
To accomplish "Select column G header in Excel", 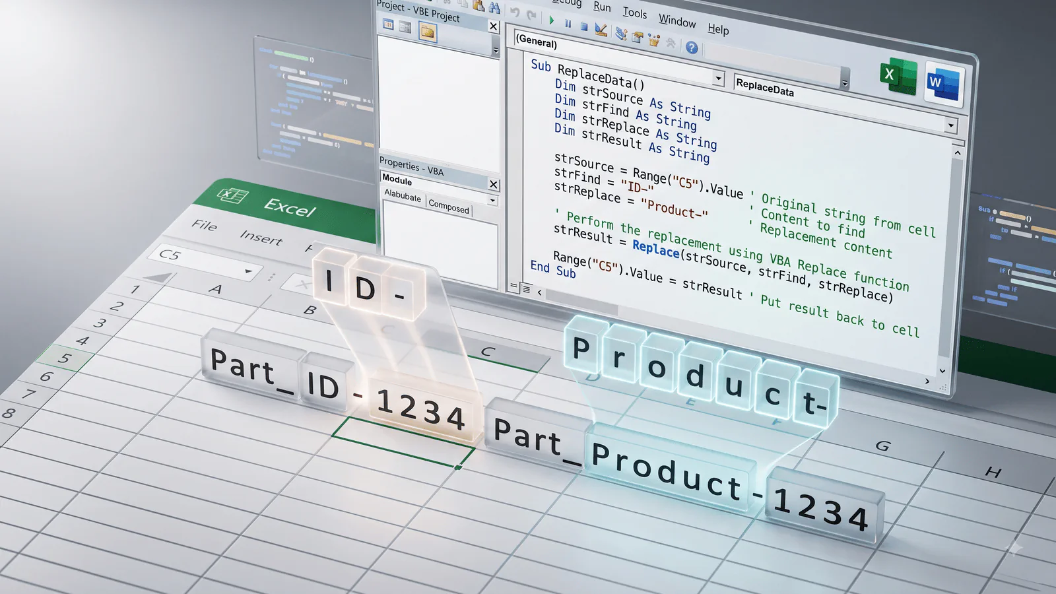I will (x=882, y=446).
